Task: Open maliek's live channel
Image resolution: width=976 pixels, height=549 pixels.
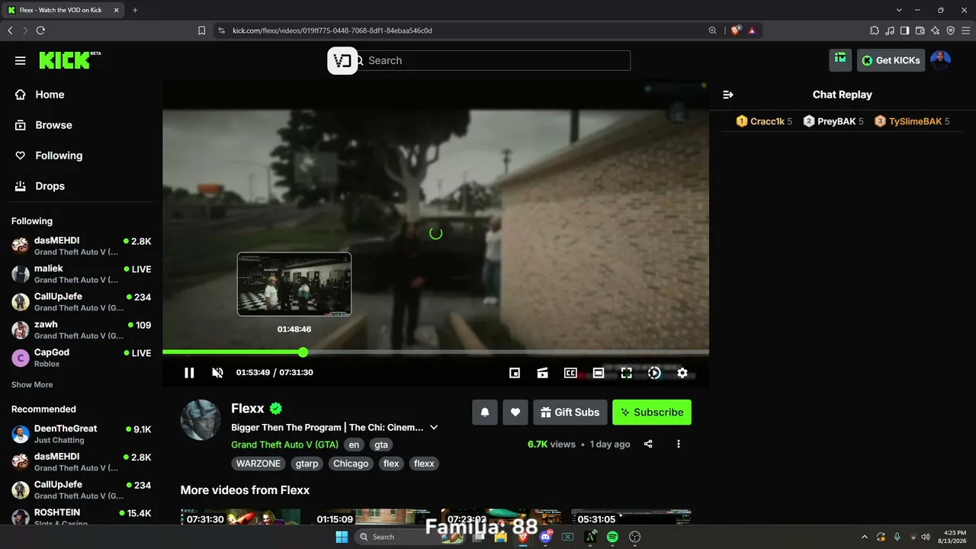Action: 81,274
